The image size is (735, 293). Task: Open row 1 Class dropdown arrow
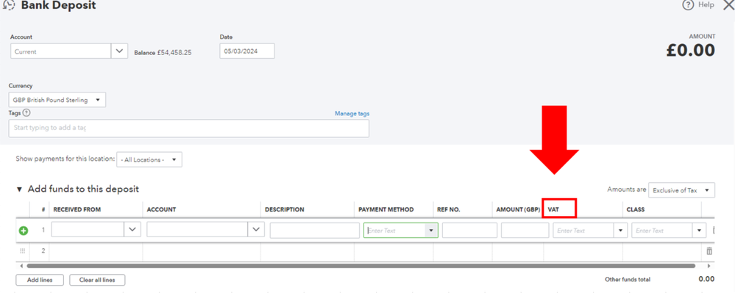700,231
